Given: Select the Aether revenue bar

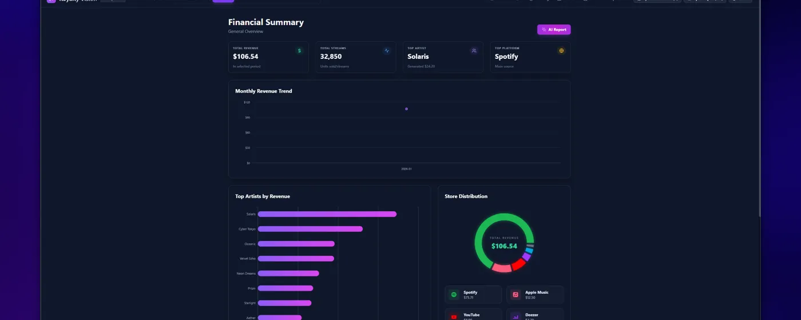Looking at the screenshot, I should click(279, 318).
